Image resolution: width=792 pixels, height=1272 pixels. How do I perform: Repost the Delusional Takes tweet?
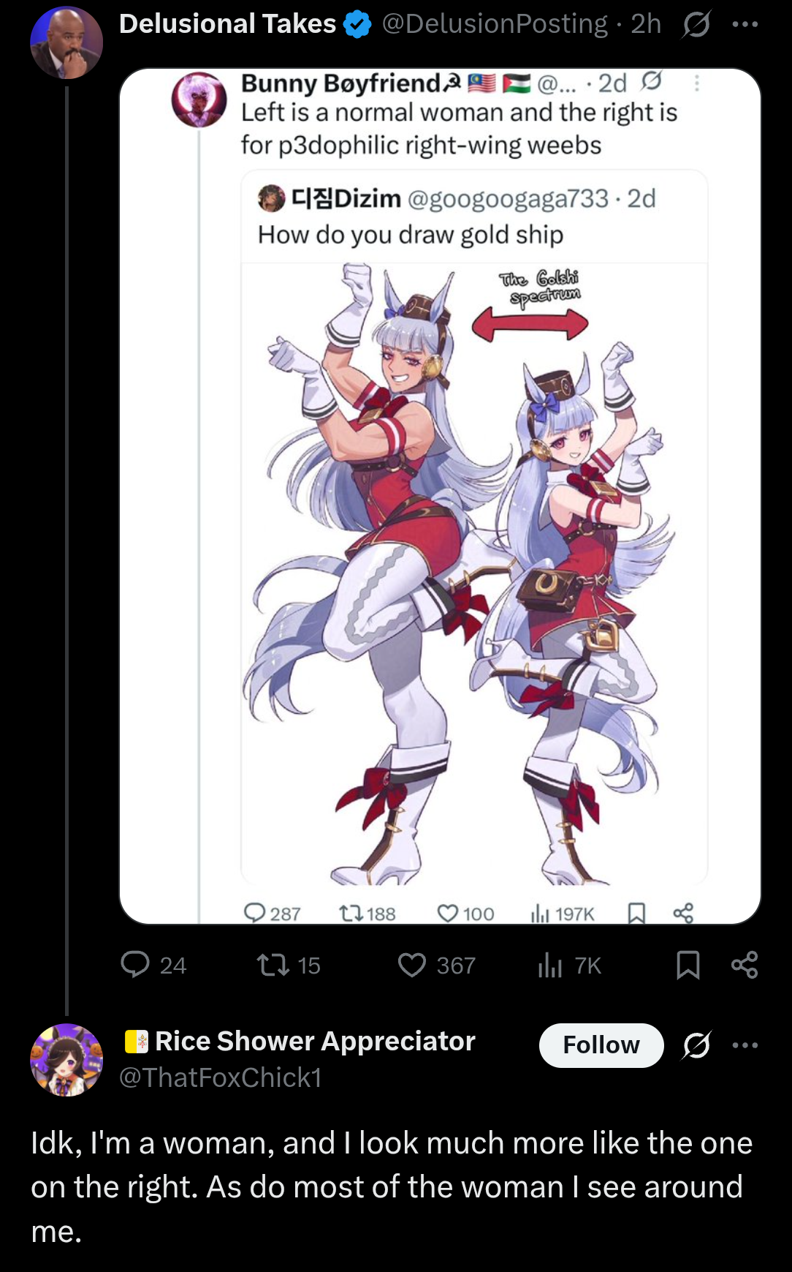[x=289, y=965]
